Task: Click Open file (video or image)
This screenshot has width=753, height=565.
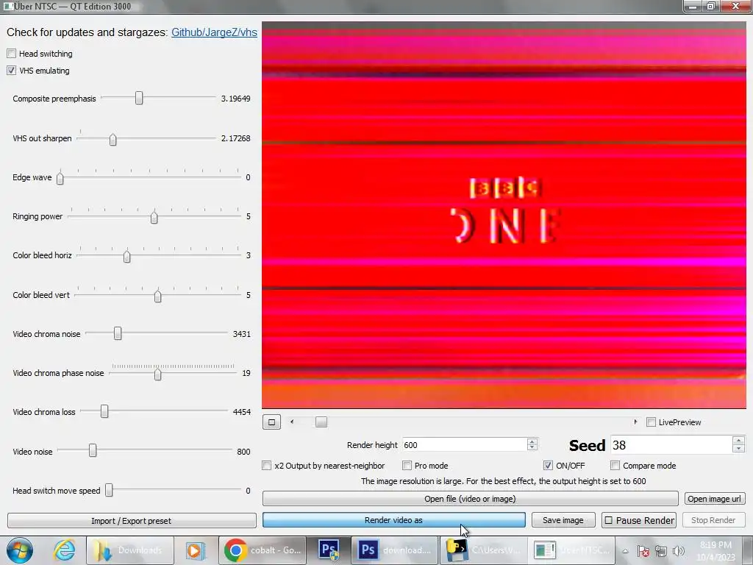Action: click(470, 499)
